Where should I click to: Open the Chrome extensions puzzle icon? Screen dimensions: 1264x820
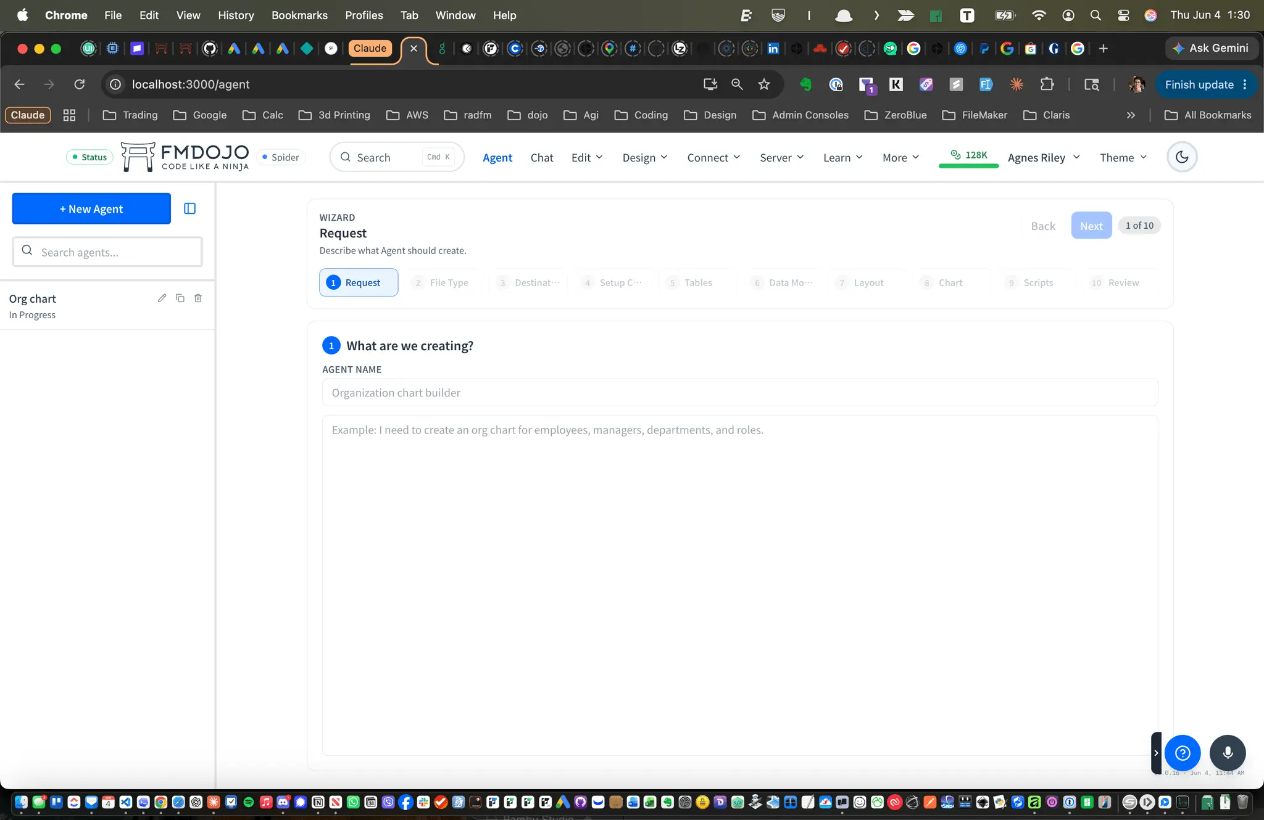(1047, 84)
